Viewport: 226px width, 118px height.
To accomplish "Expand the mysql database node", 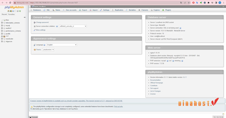I will (2, 25).
